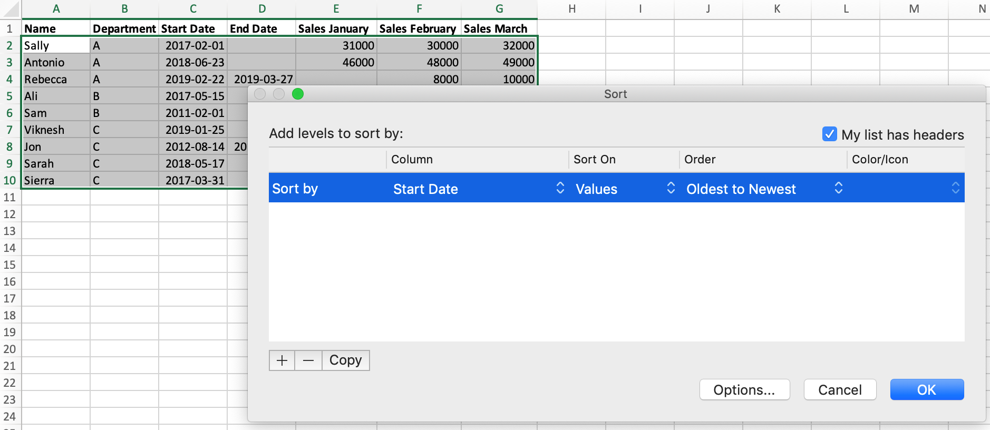Select column A header

pos(56,9)
